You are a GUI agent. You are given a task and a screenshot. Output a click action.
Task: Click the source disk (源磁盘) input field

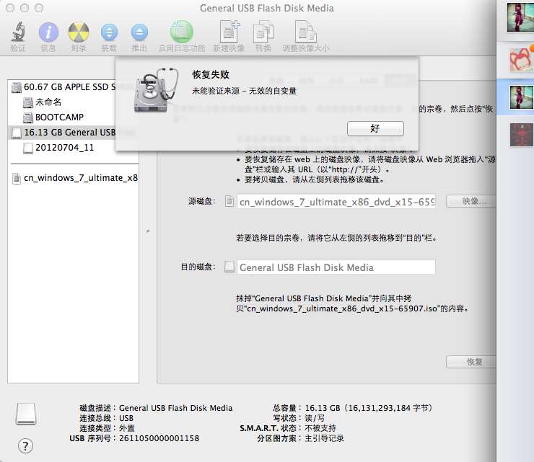tap(336, 202)
